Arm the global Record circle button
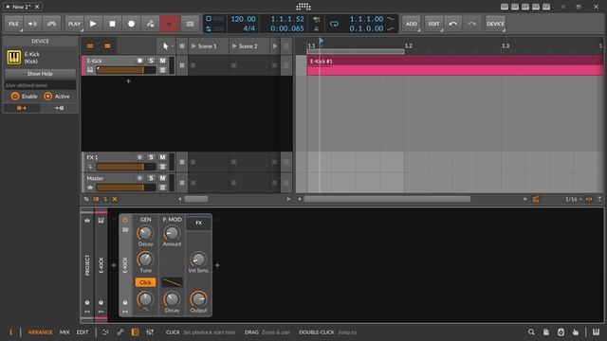Image resolution: width=607 pixels, height=341 pixels. (131, 24)
